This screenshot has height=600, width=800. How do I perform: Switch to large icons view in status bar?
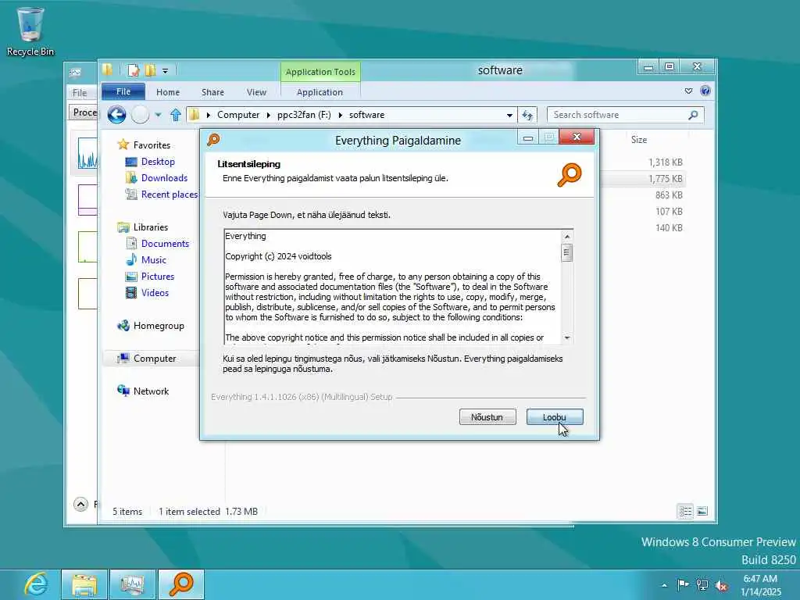(702, 511)
